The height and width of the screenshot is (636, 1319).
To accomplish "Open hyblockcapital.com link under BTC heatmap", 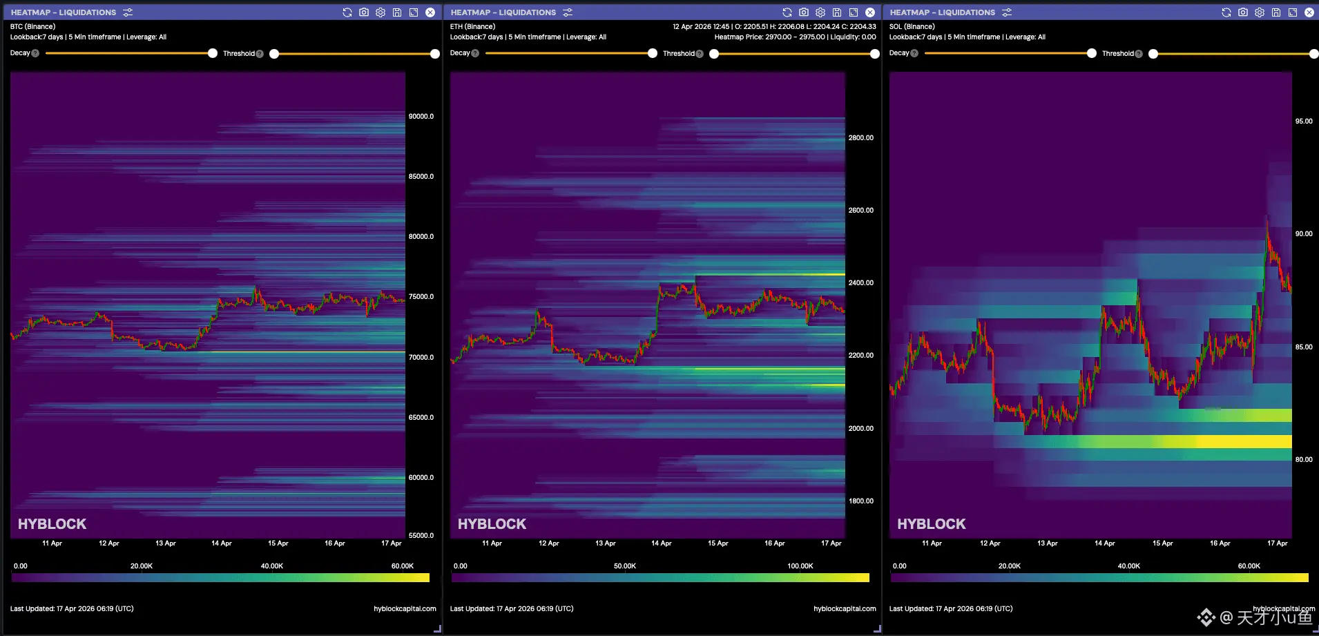I will point(405,608).
